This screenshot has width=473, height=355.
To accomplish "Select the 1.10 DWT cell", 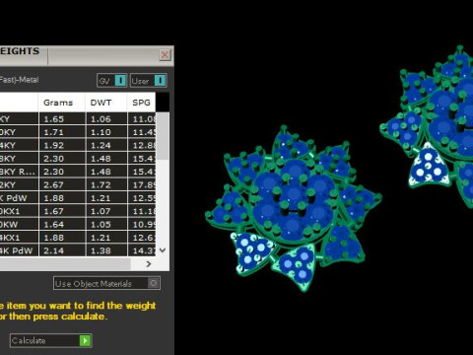I will [106, 132].
